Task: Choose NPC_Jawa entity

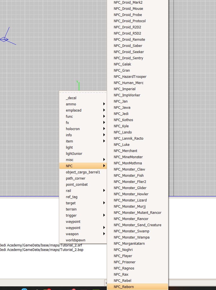Action: pos(138,107)
